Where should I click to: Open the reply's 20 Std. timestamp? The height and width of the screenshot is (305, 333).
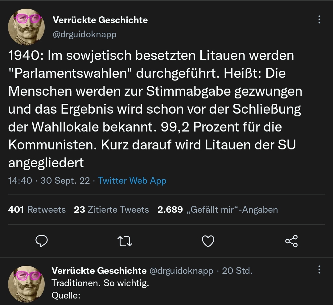237,271
